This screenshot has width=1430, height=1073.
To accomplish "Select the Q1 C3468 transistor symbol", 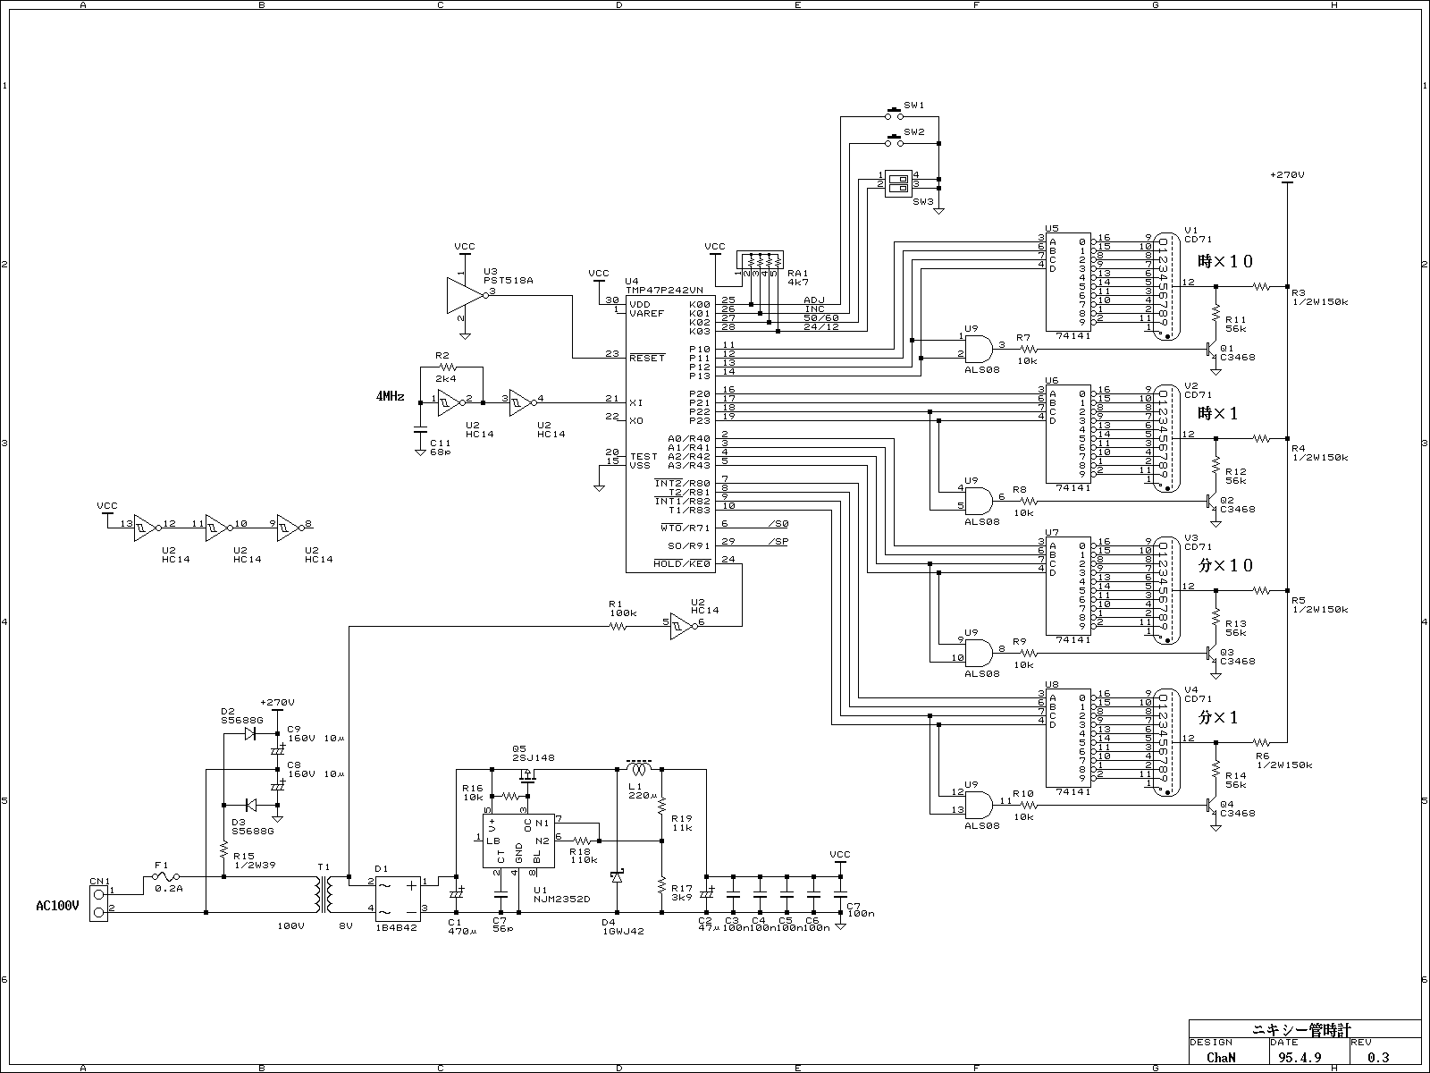I will [x=1213, y=349].
